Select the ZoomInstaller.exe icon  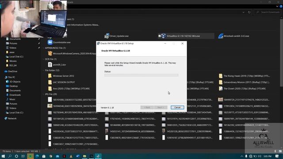[x=50, y=42]
